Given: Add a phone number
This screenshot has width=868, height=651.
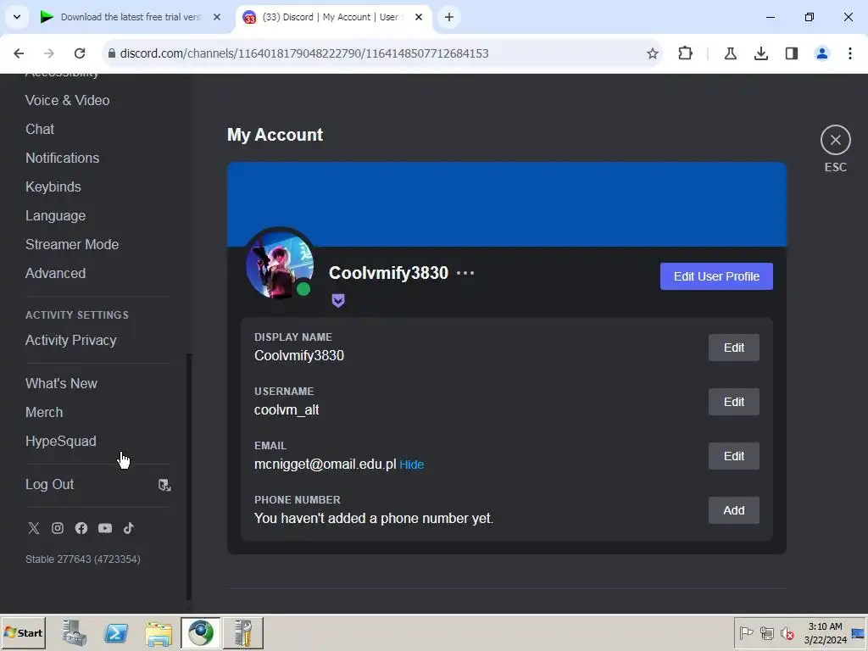Looking at the screenshot, I should point(734,510).
